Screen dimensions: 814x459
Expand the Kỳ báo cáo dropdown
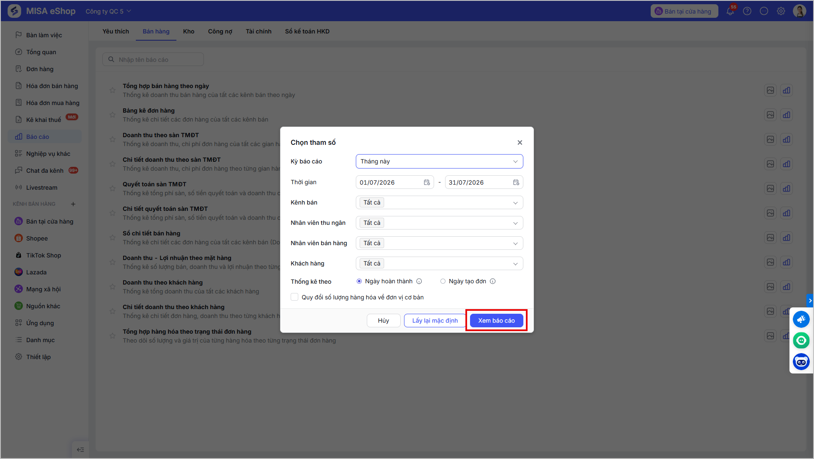tap(439, 161)
